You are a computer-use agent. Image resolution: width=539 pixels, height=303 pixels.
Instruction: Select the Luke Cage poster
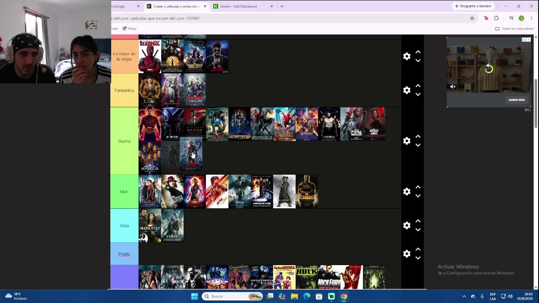tap(307, 191)
